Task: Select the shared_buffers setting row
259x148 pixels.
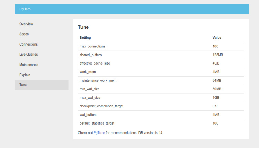Action: 90,55
